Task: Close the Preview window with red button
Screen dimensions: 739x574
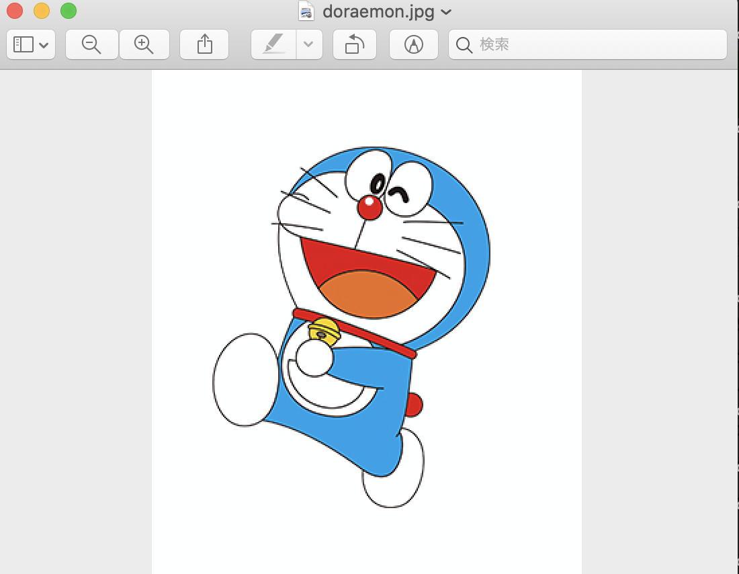Action: tap(15, 11)
